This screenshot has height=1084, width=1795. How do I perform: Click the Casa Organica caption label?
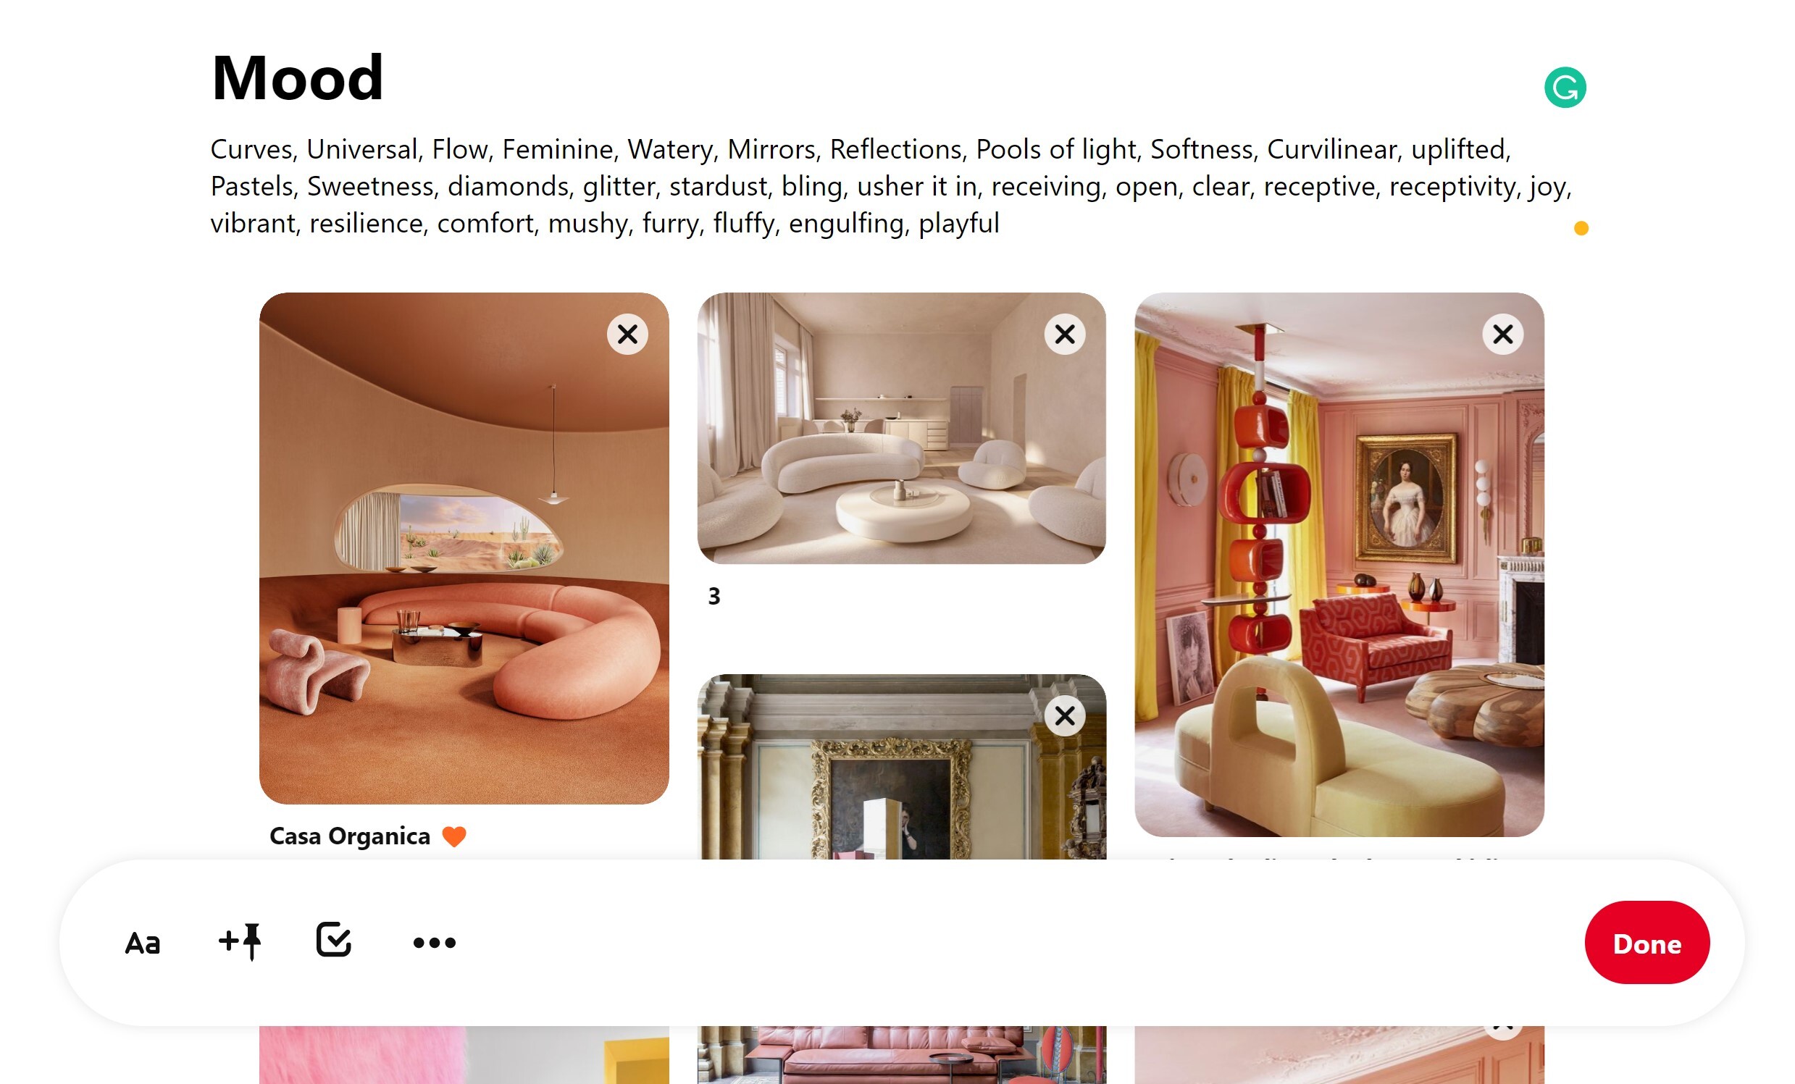(x=350, y=836)
